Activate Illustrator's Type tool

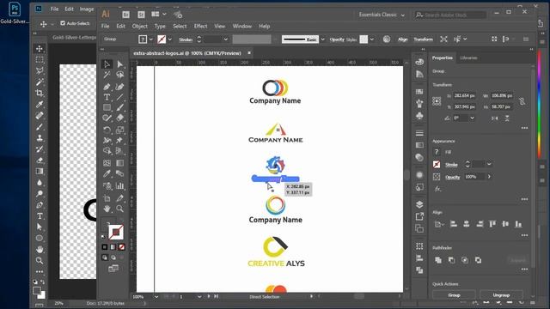107,97
